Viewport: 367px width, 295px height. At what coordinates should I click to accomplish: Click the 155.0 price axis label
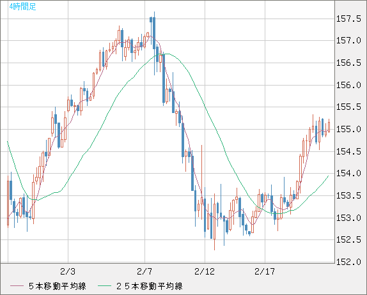[348, 129]
